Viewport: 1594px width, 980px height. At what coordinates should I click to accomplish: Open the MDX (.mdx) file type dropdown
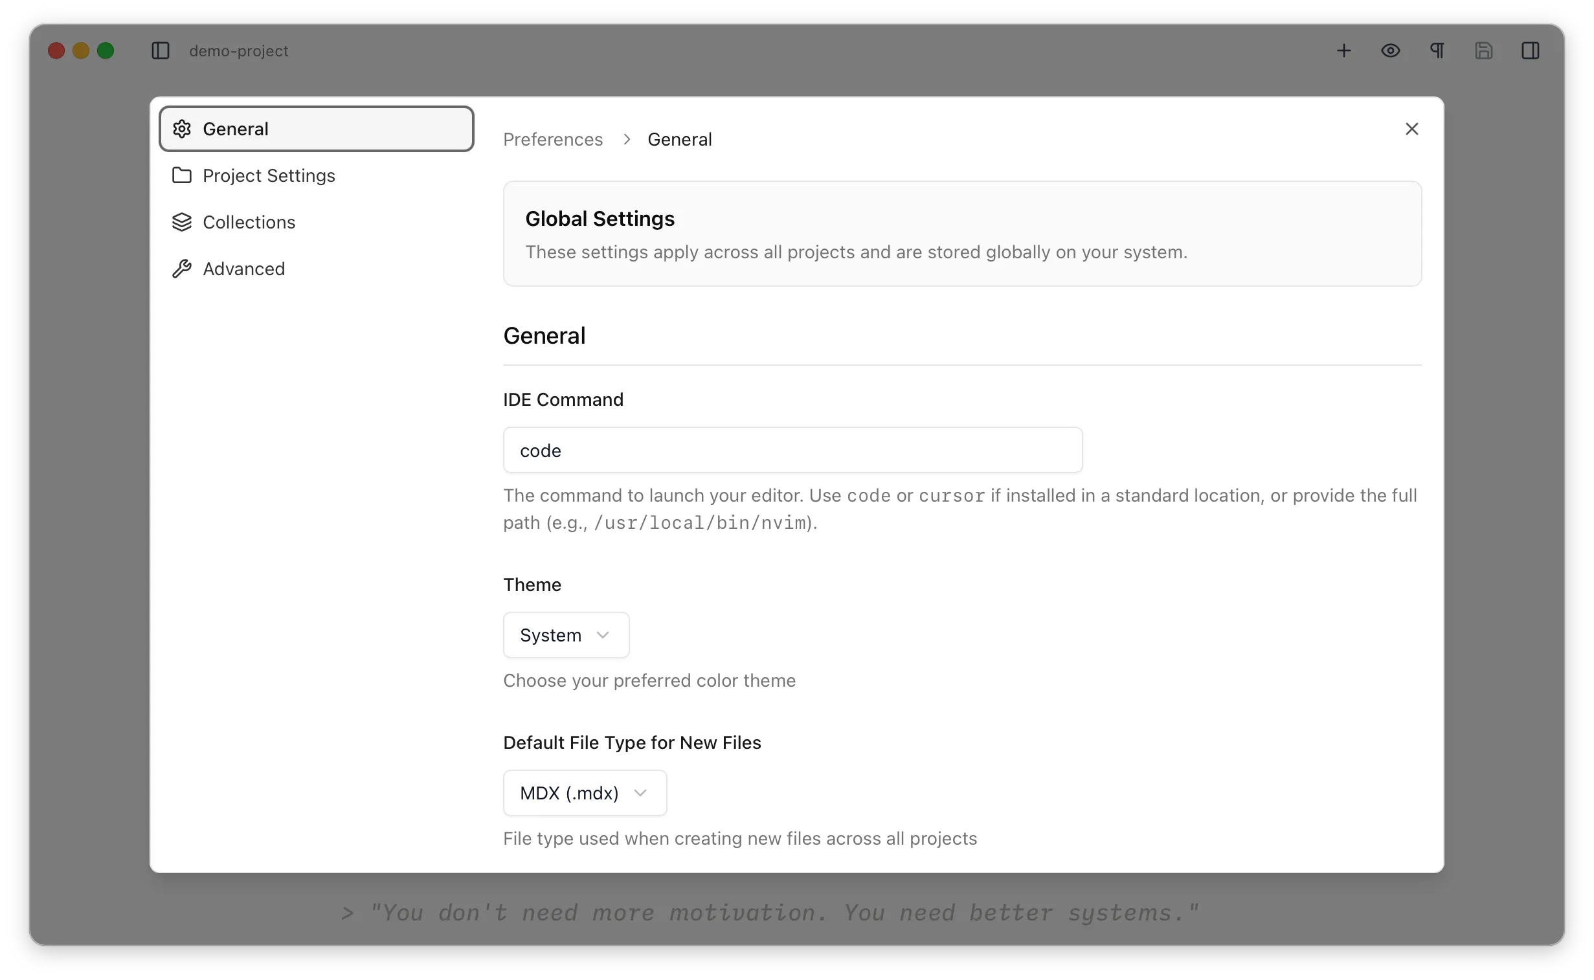[x=585, y=793]
